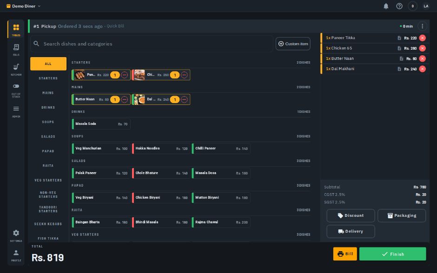
Task: Click the Discount button
Action: point(351,215)
